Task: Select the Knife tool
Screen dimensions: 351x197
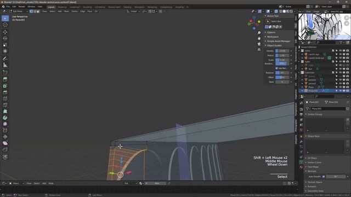Action: coord(5,105)
